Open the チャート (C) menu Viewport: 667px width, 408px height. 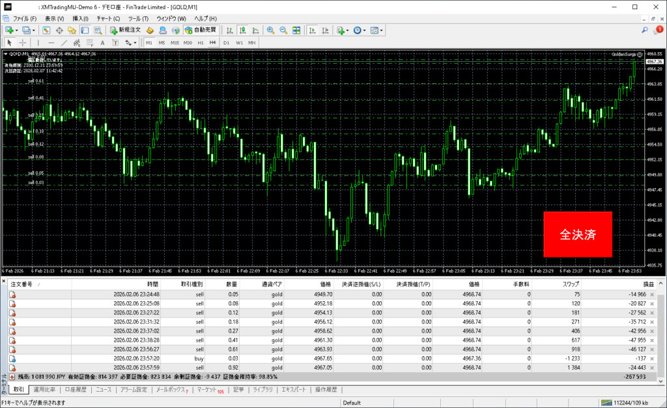pyautogui.click(x=108, y=18)
